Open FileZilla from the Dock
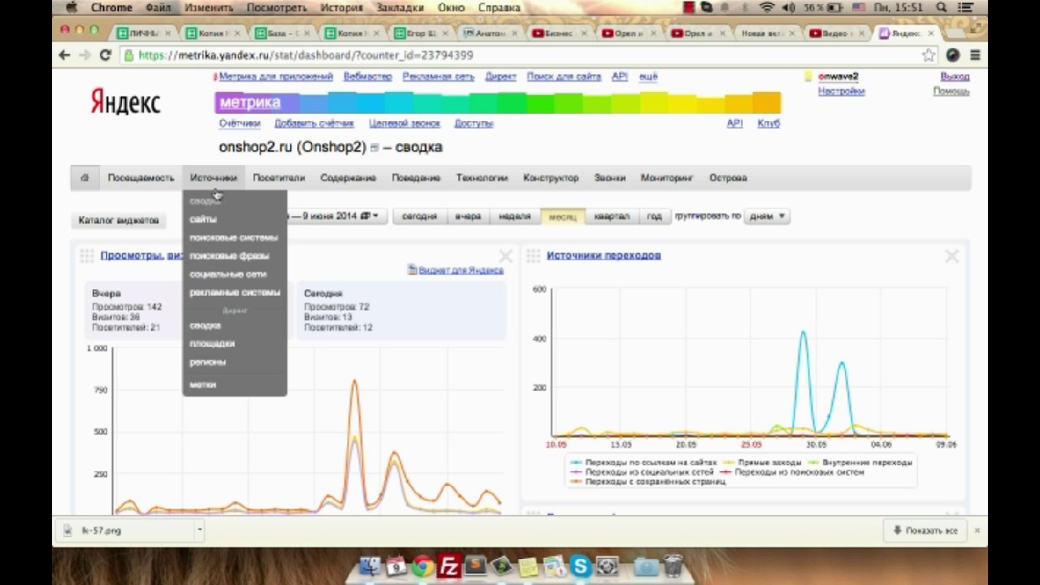This screenshot has width=1040, height=585. [448, 566]
